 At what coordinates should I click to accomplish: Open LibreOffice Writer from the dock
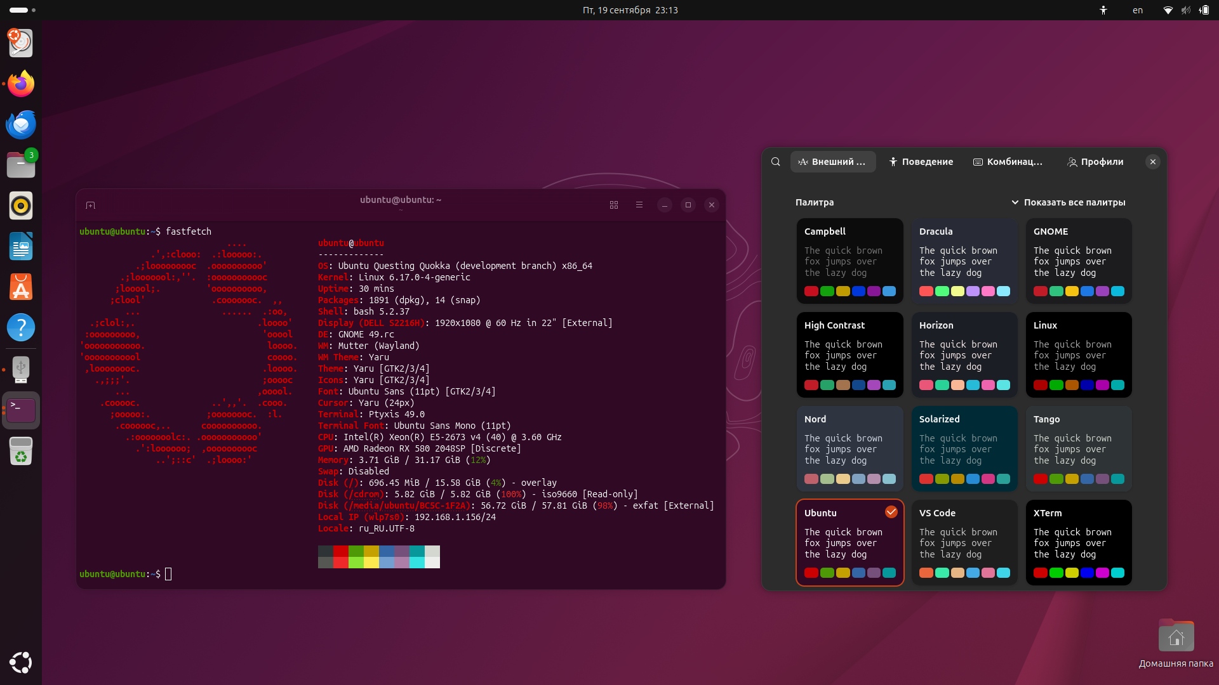[21, 246]
